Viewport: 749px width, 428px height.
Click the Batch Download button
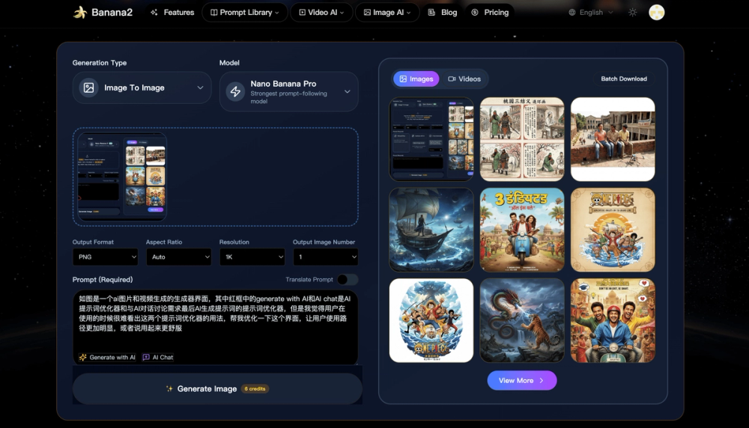(624, 79)
